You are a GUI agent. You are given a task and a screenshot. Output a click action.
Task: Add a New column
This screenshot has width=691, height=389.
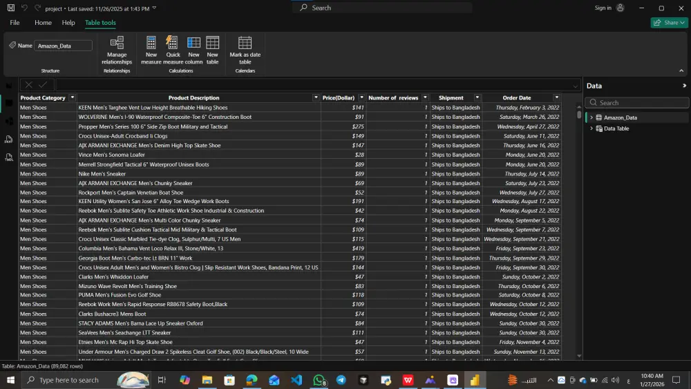click(x=193, y=50)
